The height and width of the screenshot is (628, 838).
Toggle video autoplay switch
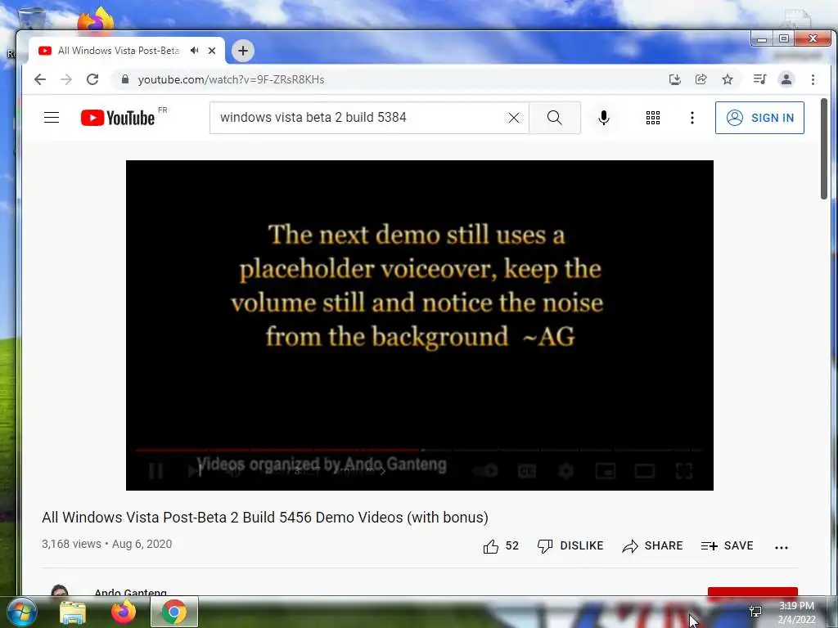pos(486,470)
